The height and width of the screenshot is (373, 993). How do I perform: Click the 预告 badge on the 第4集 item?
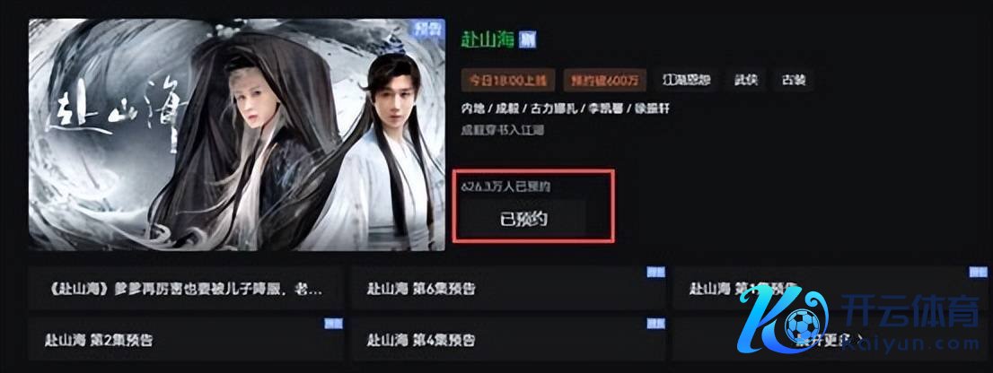(655, 323)
